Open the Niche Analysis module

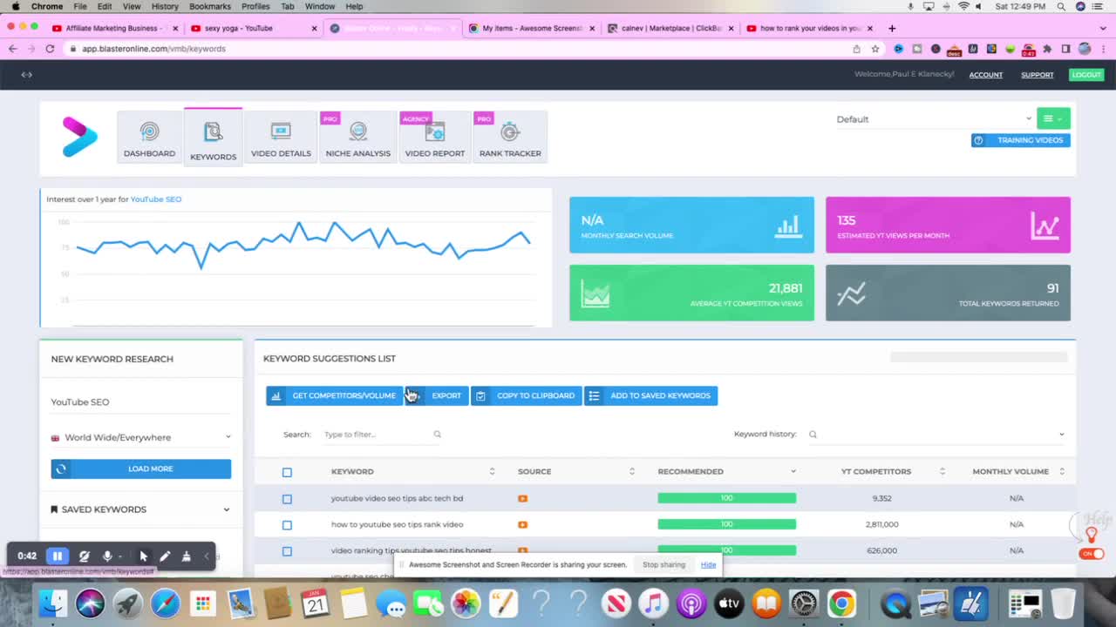pos(357,137)
